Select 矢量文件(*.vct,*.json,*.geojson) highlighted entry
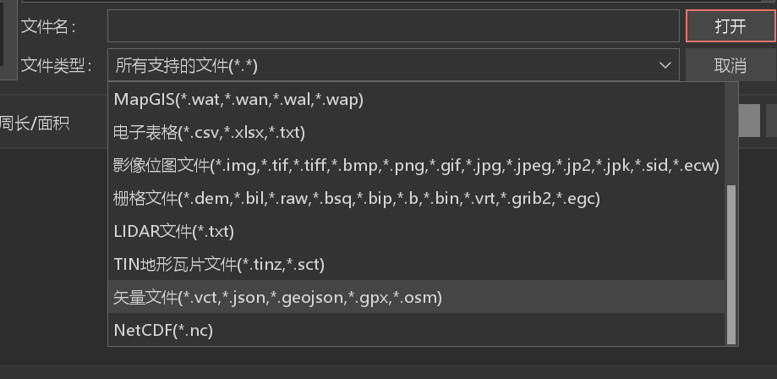777x379 pixels. [x=416, y=297]
